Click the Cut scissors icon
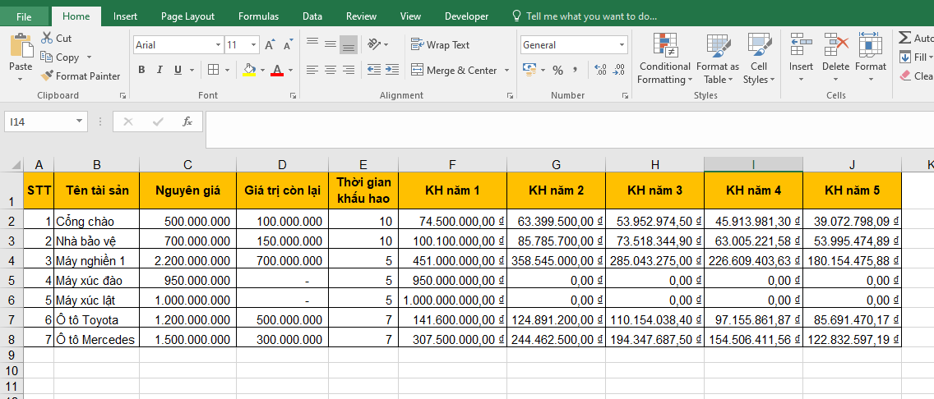This screenshot has height=399, width=934. [x=47, y=38]
